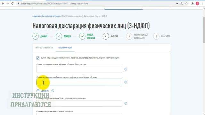Open help icon for child education amount
This screenshot has width=205, height=115.
(126, 82)
